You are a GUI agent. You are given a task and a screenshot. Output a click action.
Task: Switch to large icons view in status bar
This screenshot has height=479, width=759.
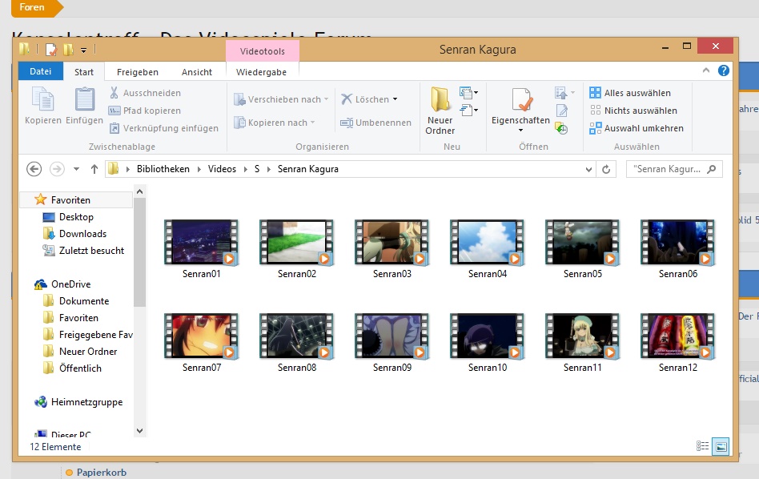[x=721, y=446]
